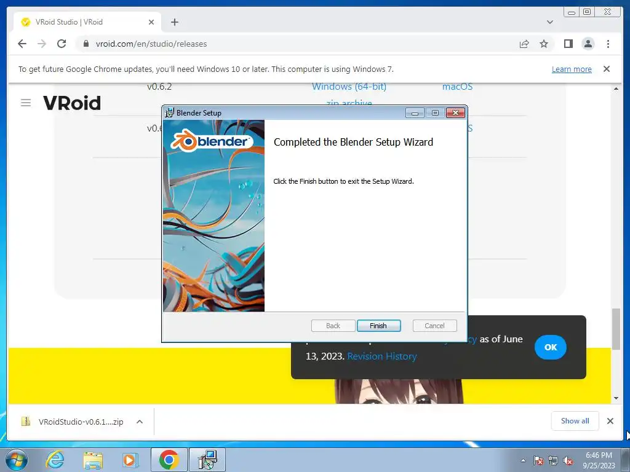The width and height of the screenshot is (630, 472).
Task: Minimize the Chrome window
Action: [572, 12]
